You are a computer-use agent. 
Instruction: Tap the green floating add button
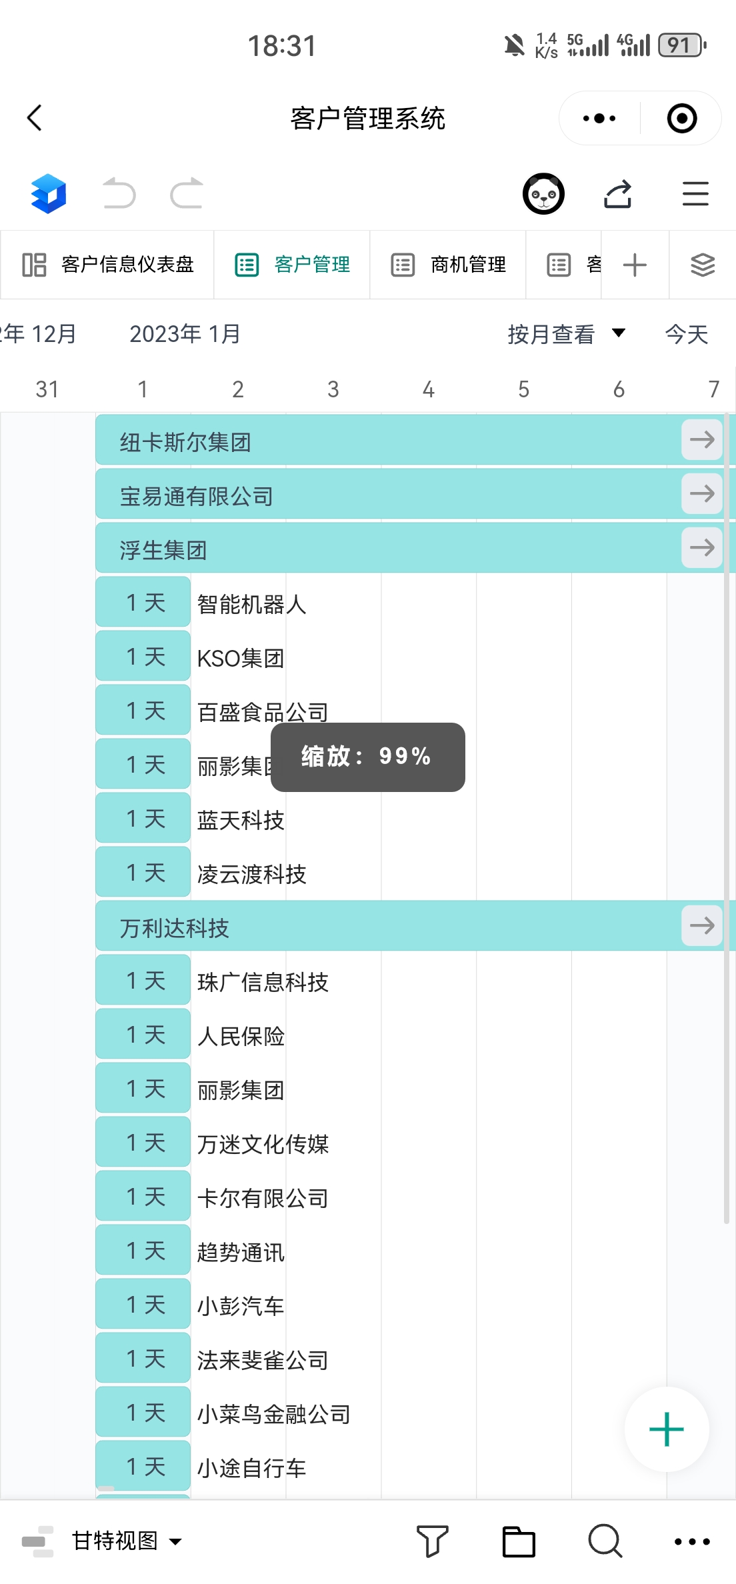tap(666, 1429)
